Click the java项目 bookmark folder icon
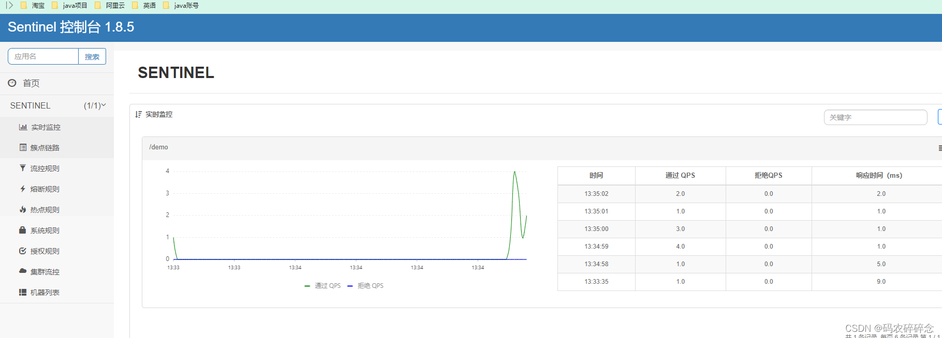The image size is (942, 338). click(54, 5)
